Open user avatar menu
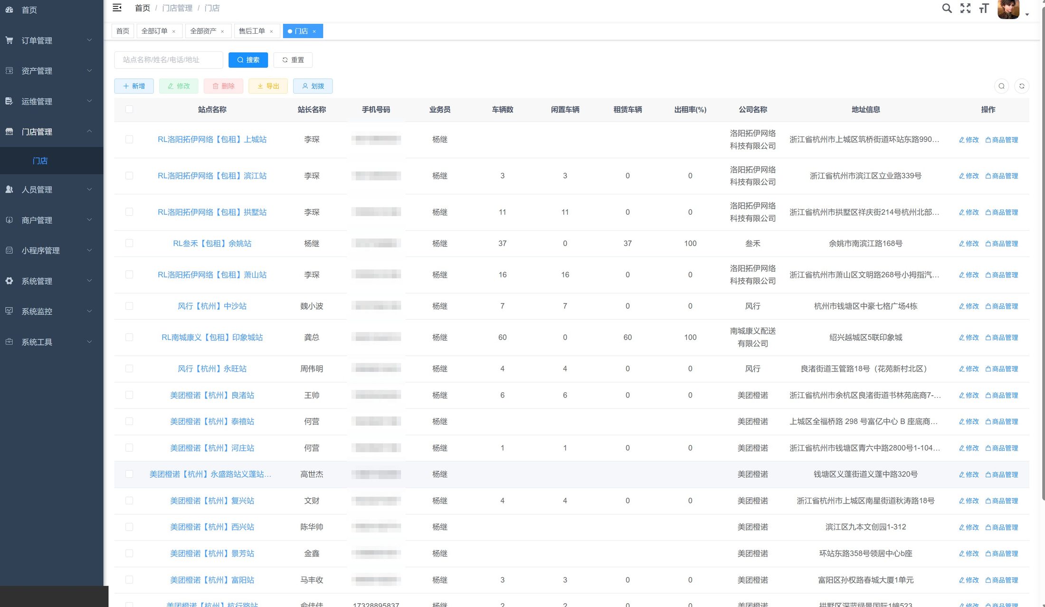This screenshot has height=607, width=1045. pyautogui.click(x=1009, y=9)
